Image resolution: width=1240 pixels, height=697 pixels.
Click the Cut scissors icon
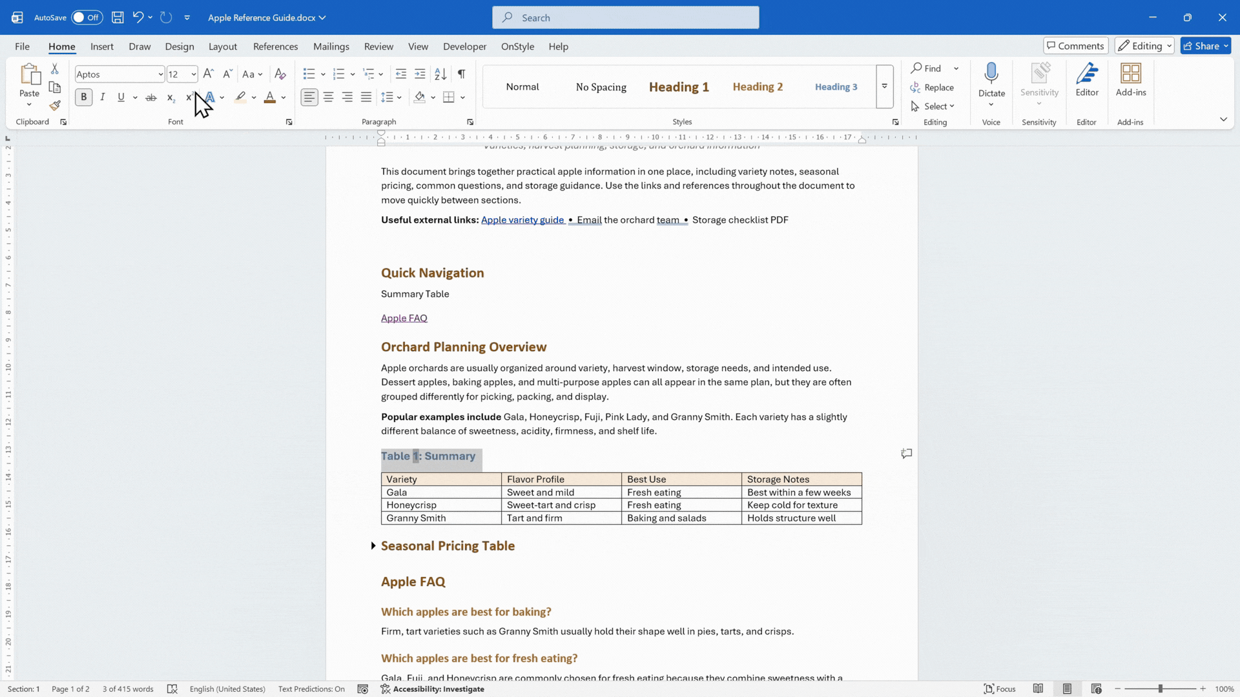point(55,68)
